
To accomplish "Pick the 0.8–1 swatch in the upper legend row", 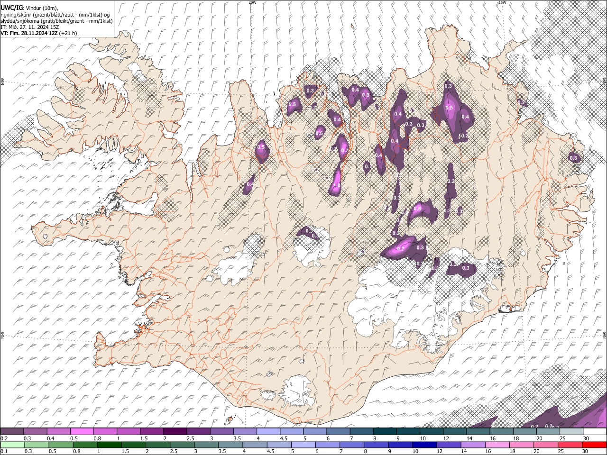I will [105, 431].
